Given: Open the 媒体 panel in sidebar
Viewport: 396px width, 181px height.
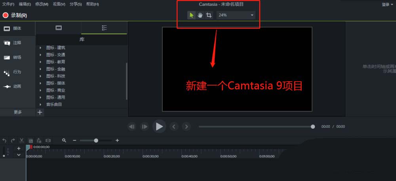Looking at the screenshot, I should [18, 28].
